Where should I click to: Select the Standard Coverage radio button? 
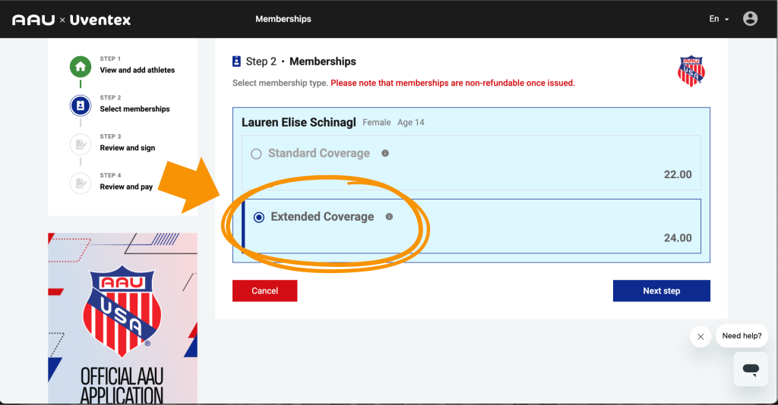click(x=256, y=154)
